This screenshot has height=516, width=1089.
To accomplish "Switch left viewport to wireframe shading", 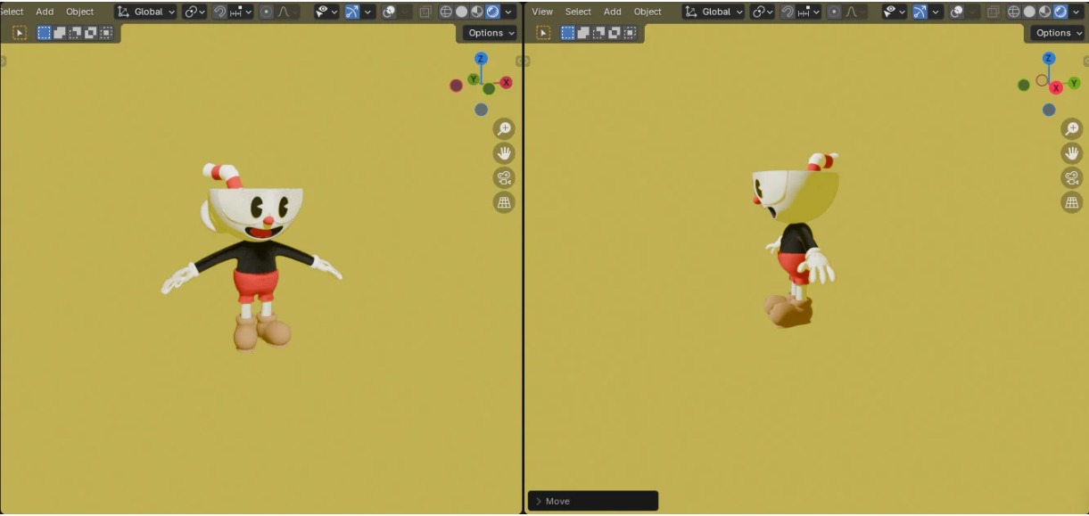I will 446,12.
